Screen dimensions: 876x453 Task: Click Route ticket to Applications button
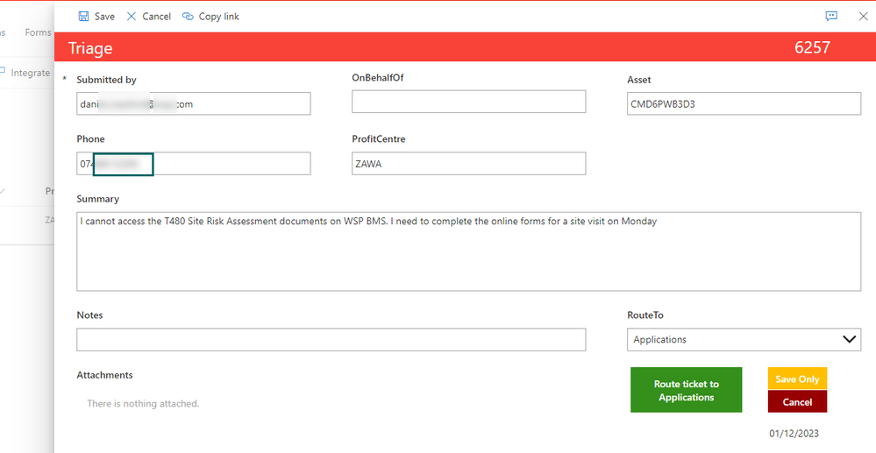click(686, 390)
